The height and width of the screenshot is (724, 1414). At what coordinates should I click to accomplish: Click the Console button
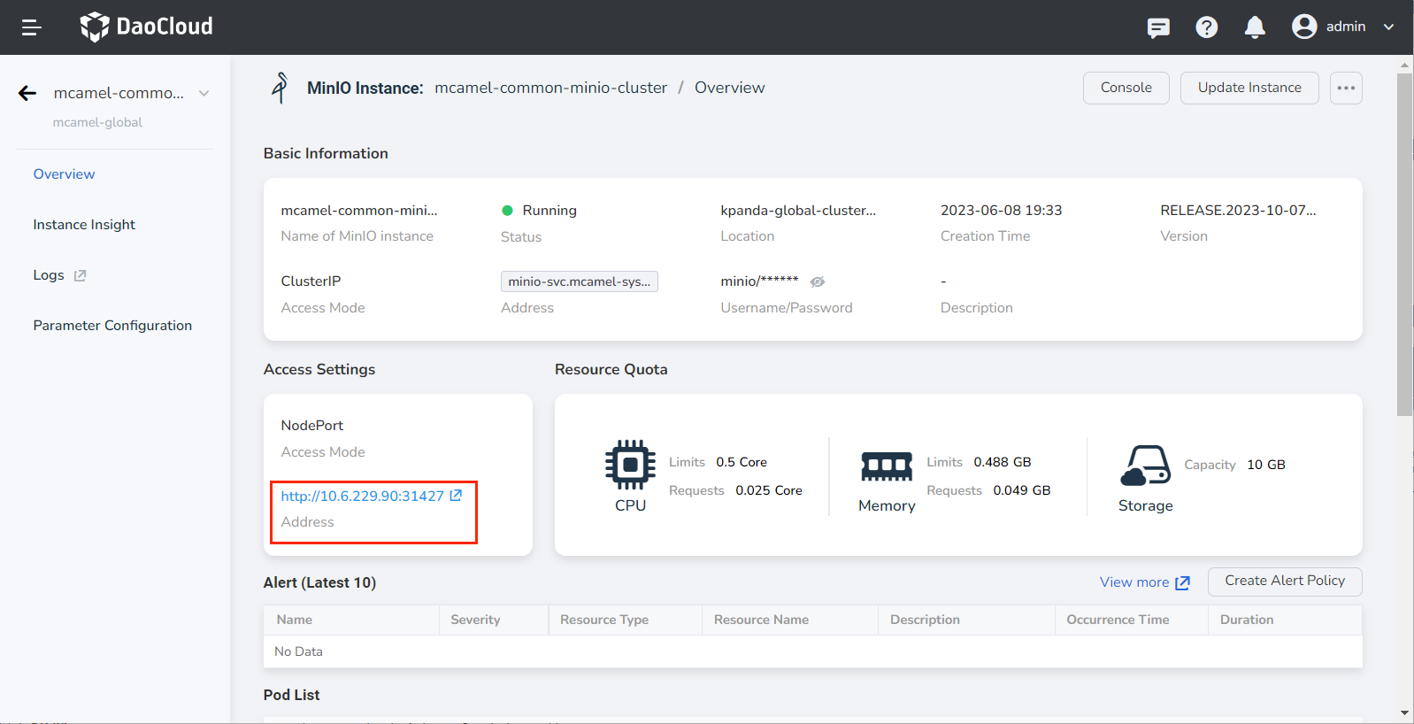pyautogui.click(x=1126, y=88)
